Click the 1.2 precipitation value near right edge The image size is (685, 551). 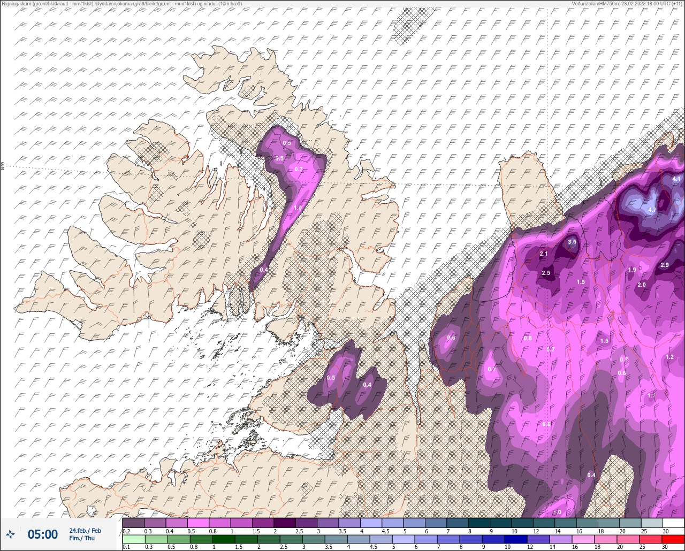(669, 357)
